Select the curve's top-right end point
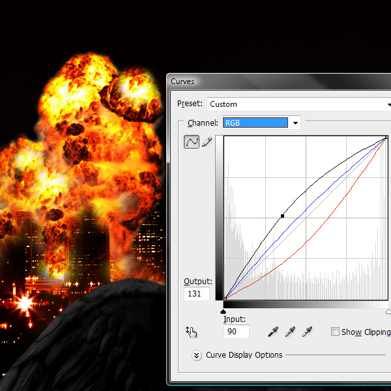The image size is (391, 391). 386,138
